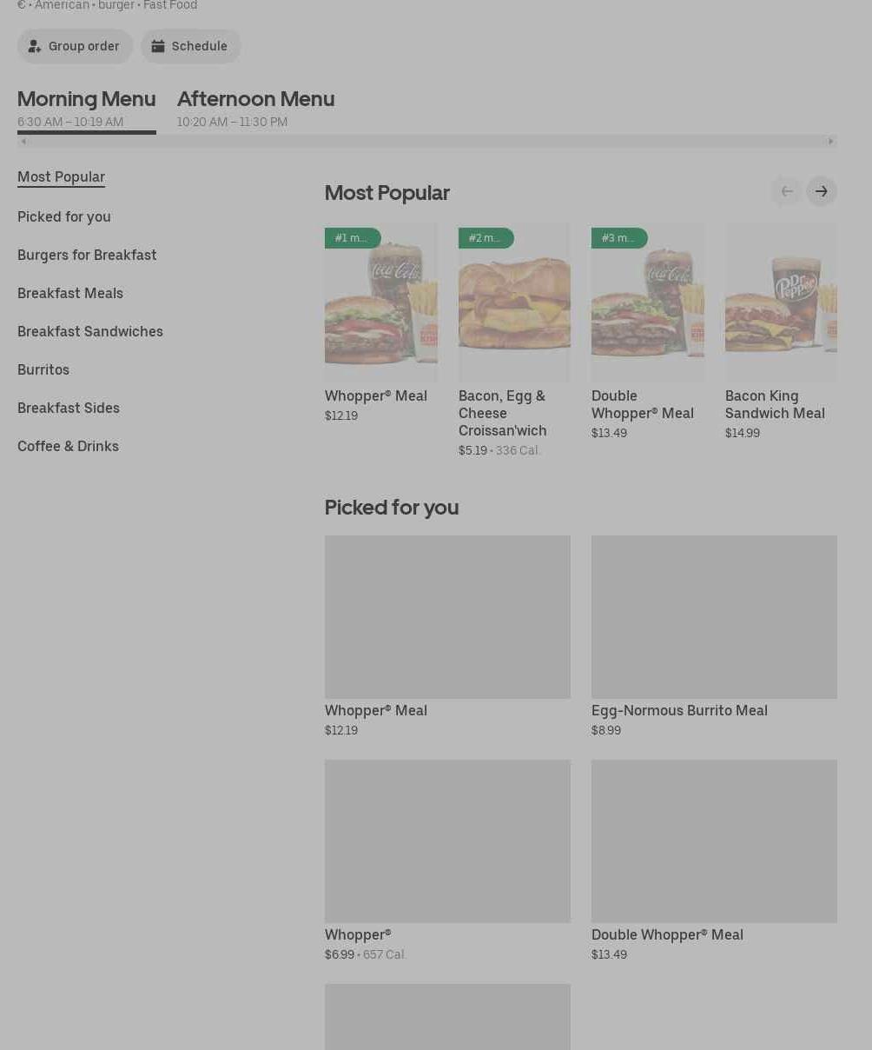
Task: Open the Group order button label
Action: [x=83, y=46]
